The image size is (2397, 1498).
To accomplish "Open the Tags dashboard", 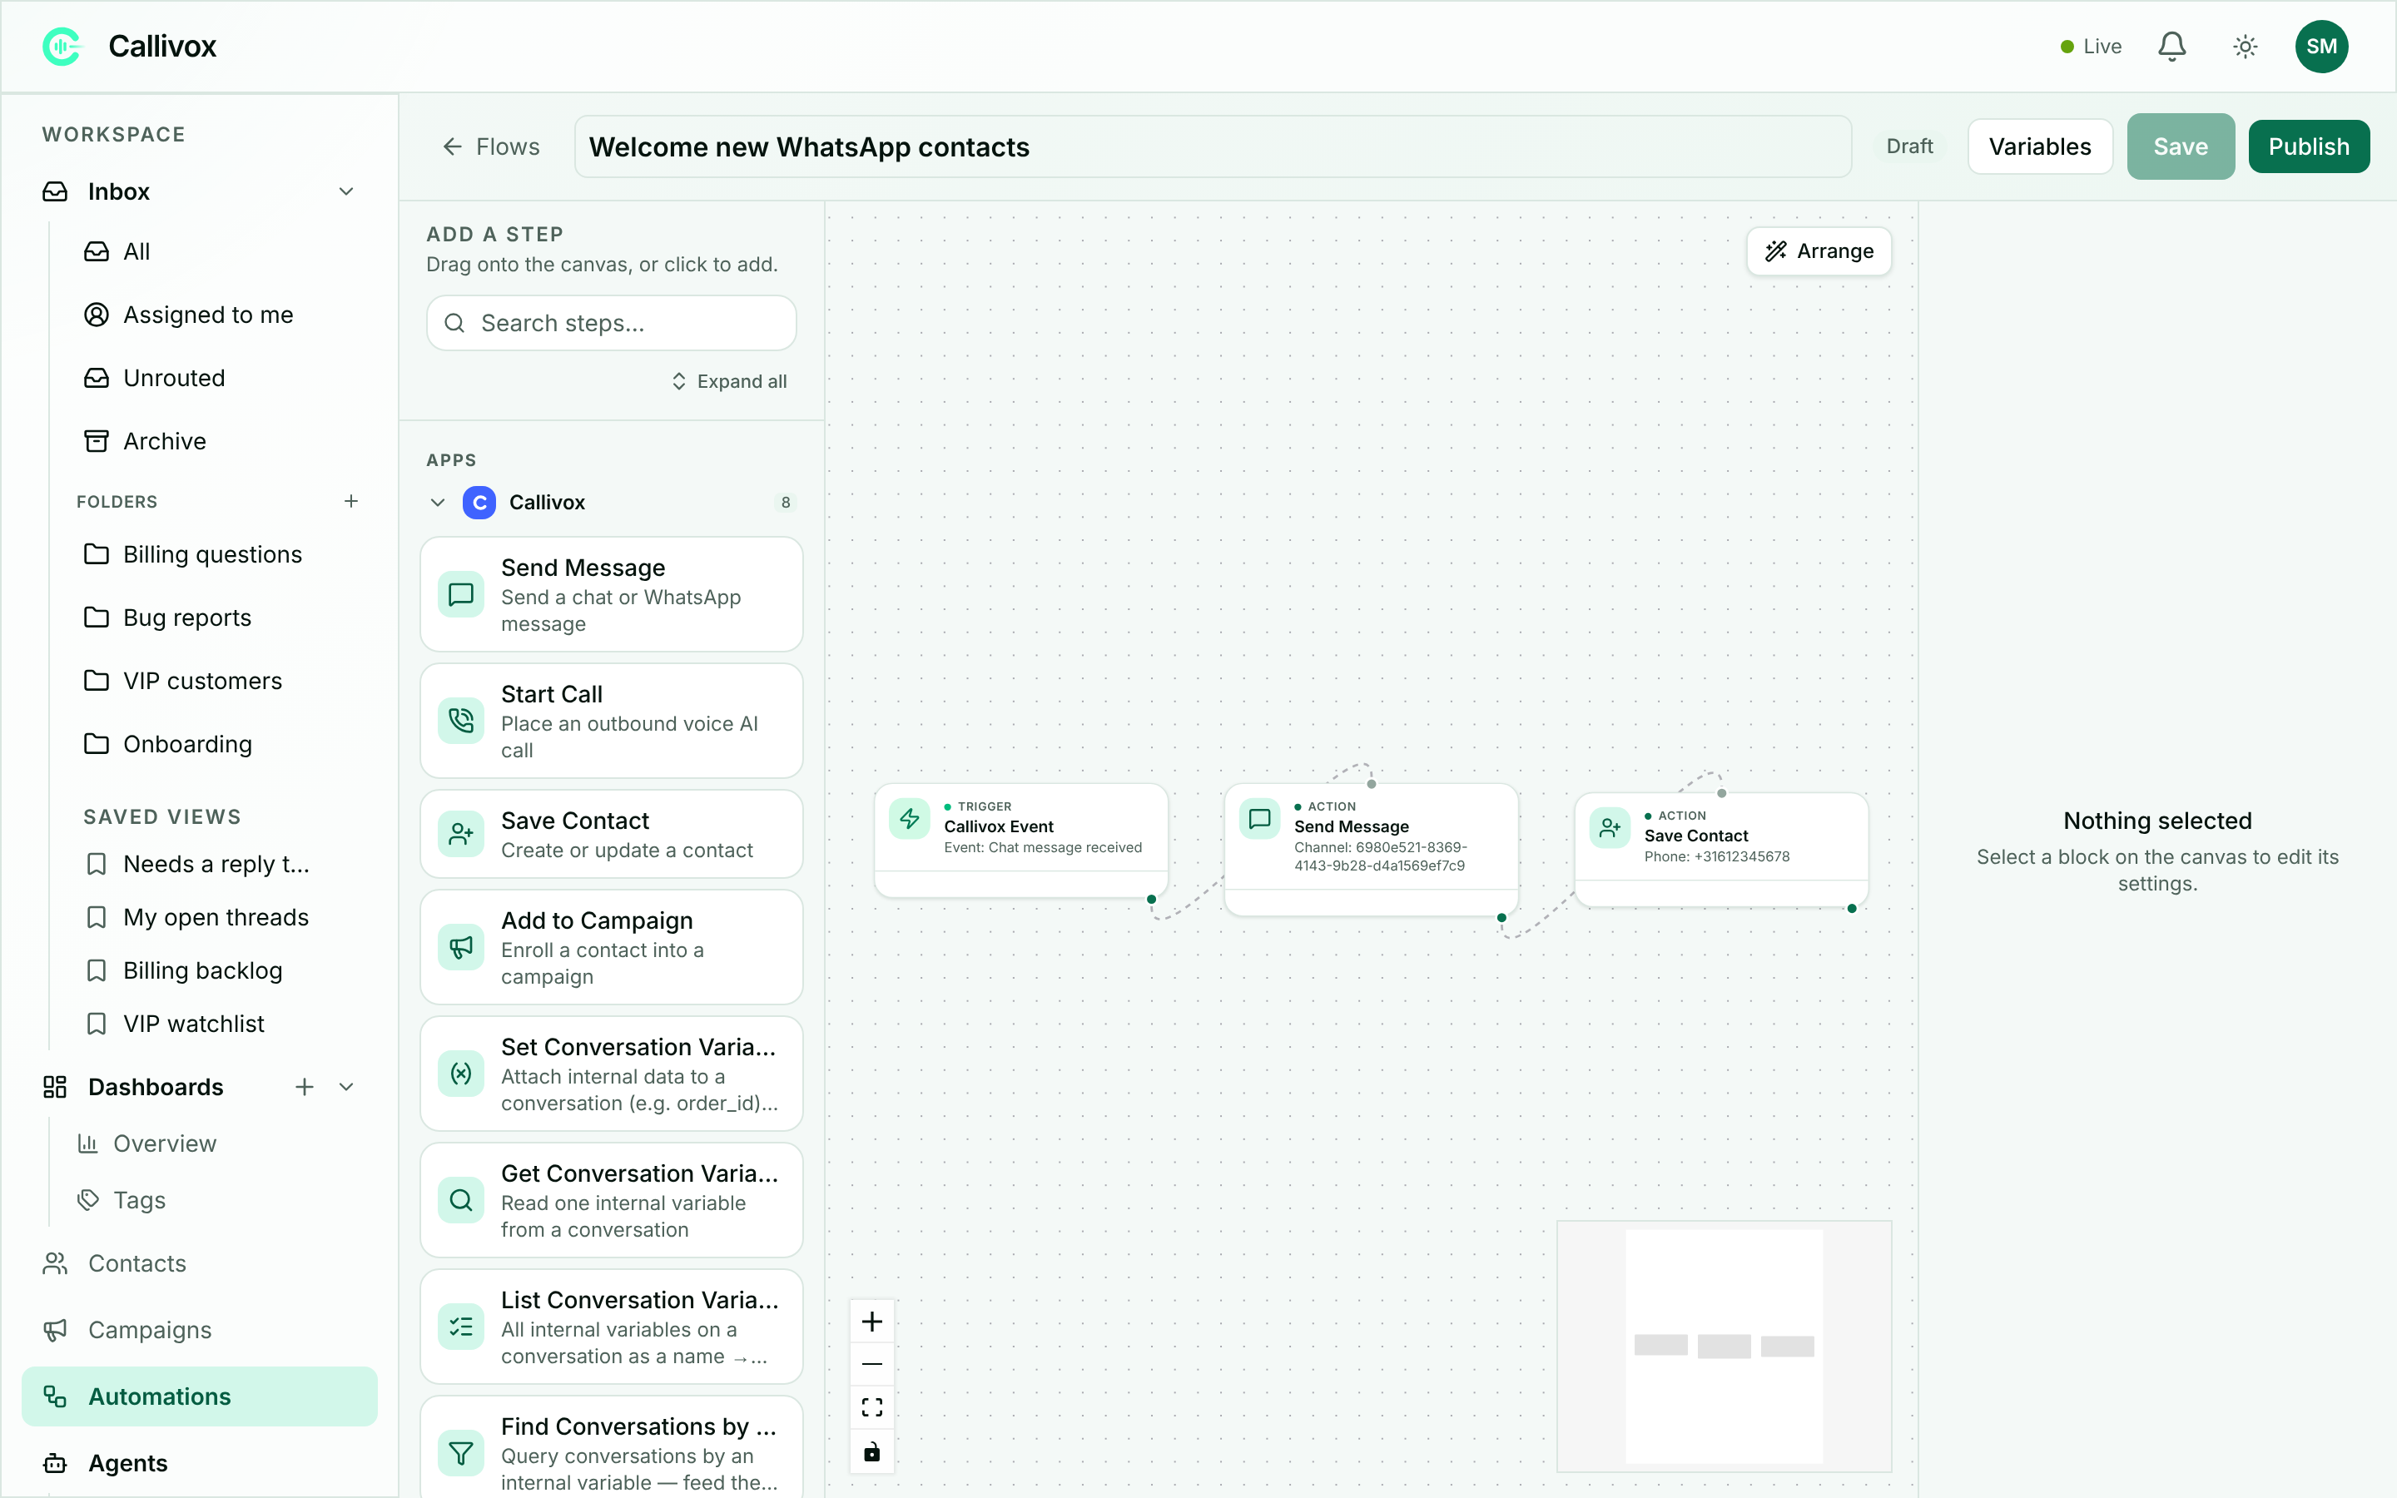I will click(122, 1201).
